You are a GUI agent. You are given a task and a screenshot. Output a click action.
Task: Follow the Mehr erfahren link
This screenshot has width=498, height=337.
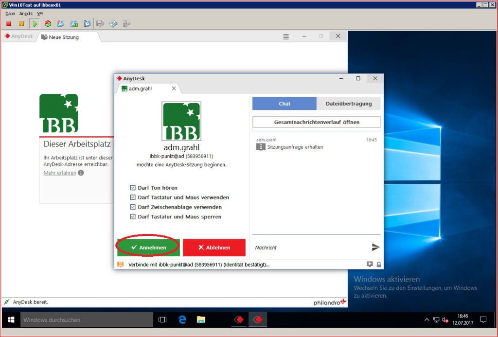coord(60,173)
